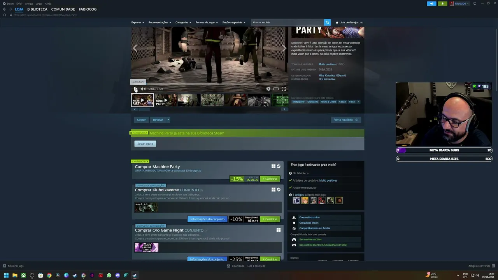Open Discord from the taskbar
This screenshot has width=498, height=280.
point(117,275)
